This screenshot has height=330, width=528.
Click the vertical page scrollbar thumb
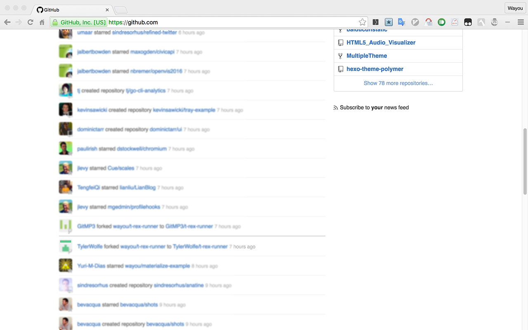(525, 161)
